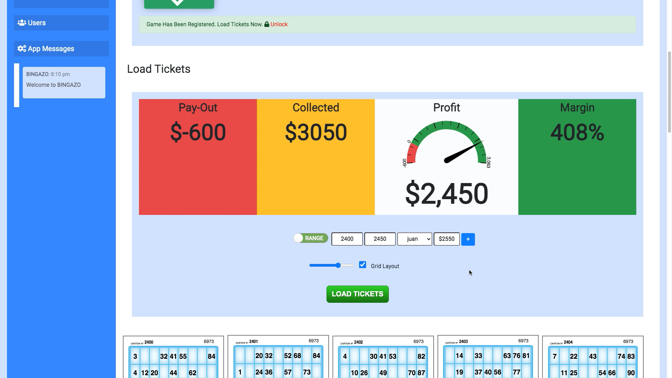The height and width of the screenshot is (378, 672).
Task: Enable the RANGE toggle switch
Action: (x=310, y=238)
